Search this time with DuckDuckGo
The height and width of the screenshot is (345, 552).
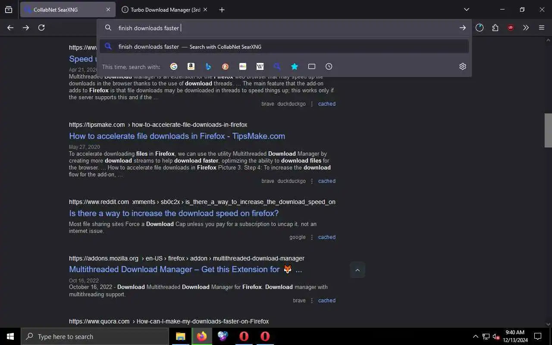(226, 66)
